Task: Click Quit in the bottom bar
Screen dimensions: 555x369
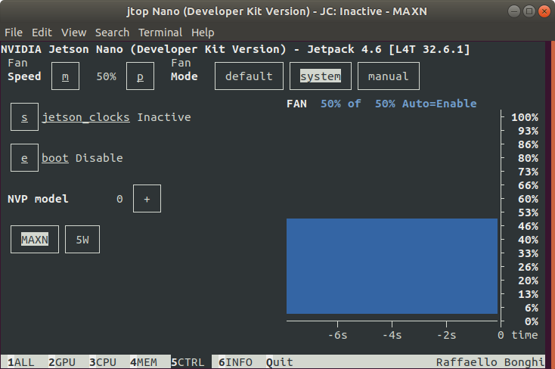Action: 280,362
